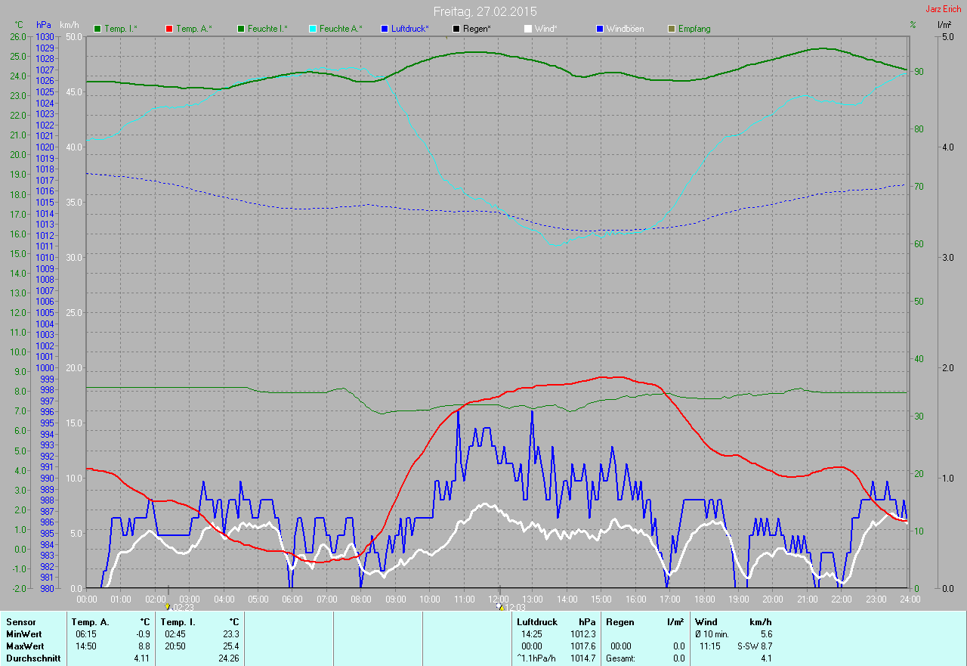The width and height of the screenshot is (967, 666).
Task: Click the Durchschnitt row label
Action: [33, 658]
